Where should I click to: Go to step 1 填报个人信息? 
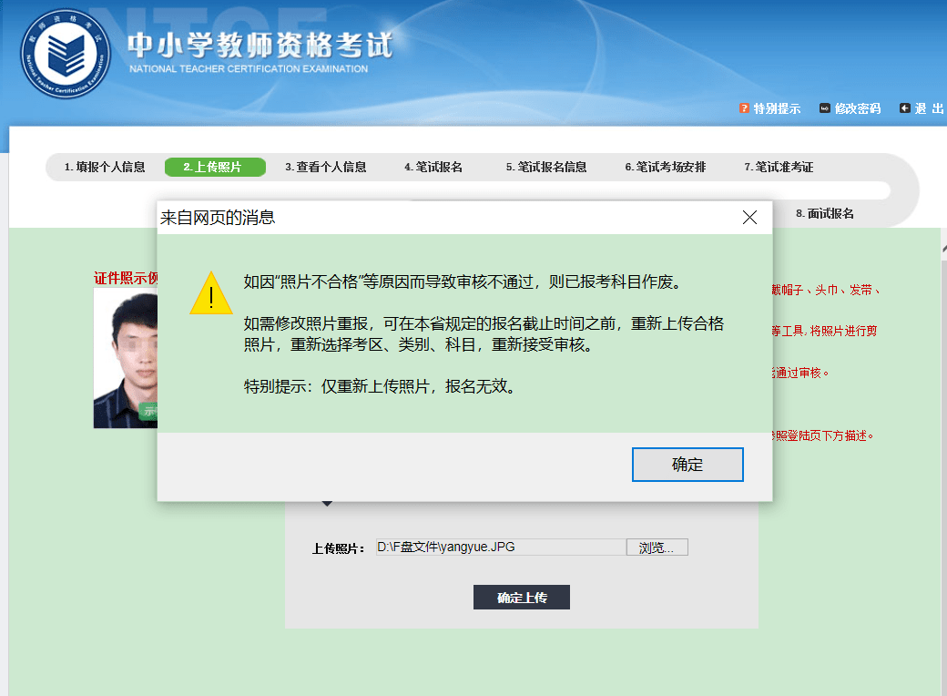105,167
